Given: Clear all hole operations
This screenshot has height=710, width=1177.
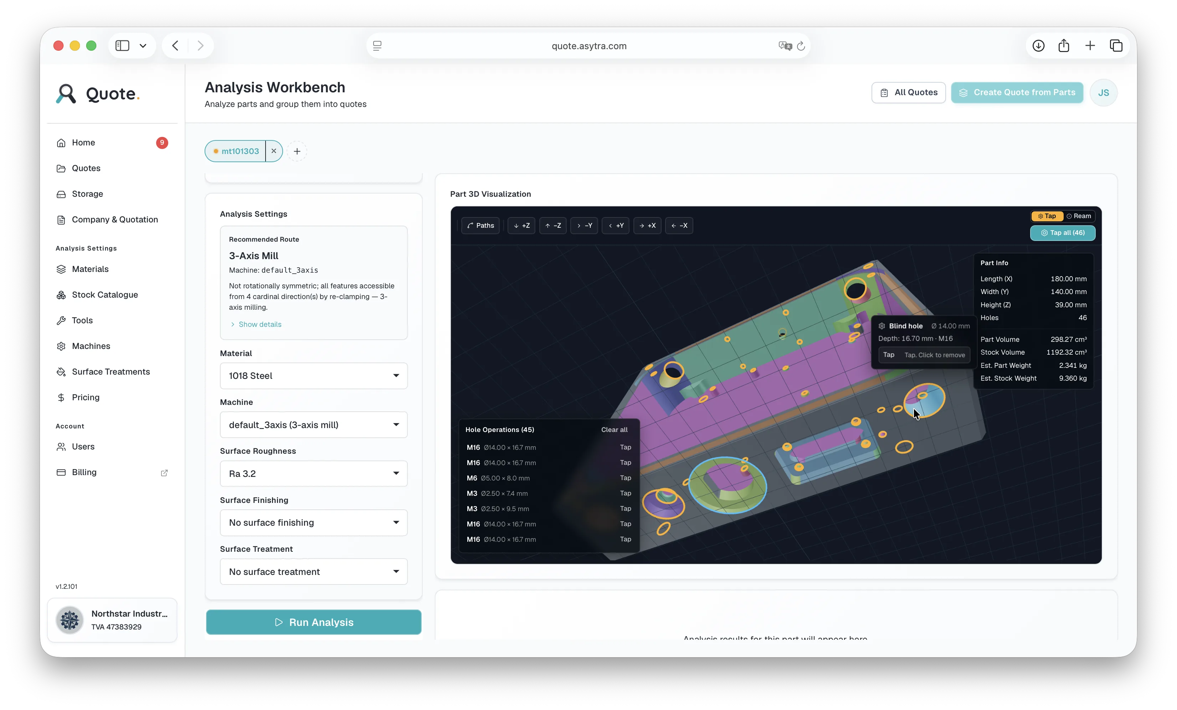Looking at the screenshot, I should pyautogui.click(x=614, y=429).
